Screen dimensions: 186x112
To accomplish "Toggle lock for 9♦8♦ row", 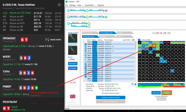I will (84, 62).
